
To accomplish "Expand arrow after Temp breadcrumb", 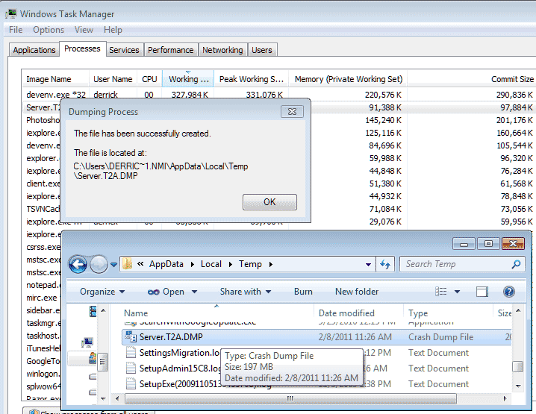I will coord(271,264).
